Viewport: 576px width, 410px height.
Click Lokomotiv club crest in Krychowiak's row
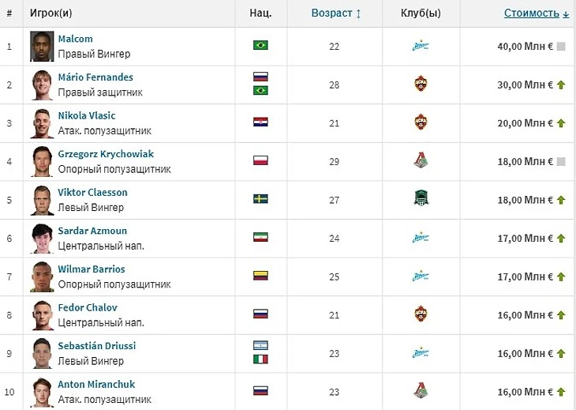pyautogui.click(x=420, y=161)
